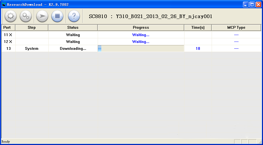This screenshot has width=263, height=145.
Task: Open the Help question mark icon
Action: tap(74, 16)
